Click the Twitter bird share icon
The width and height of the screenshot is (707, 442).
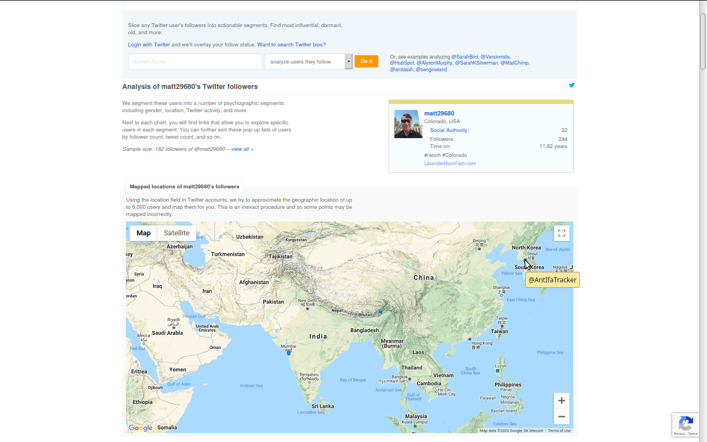point(572,85)
